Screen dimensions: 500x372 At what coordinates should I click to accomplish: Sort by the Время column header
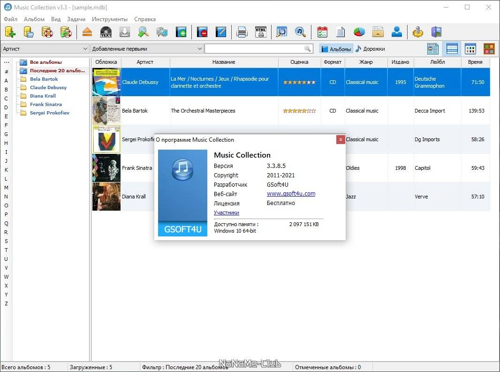(x=475, y=62)
